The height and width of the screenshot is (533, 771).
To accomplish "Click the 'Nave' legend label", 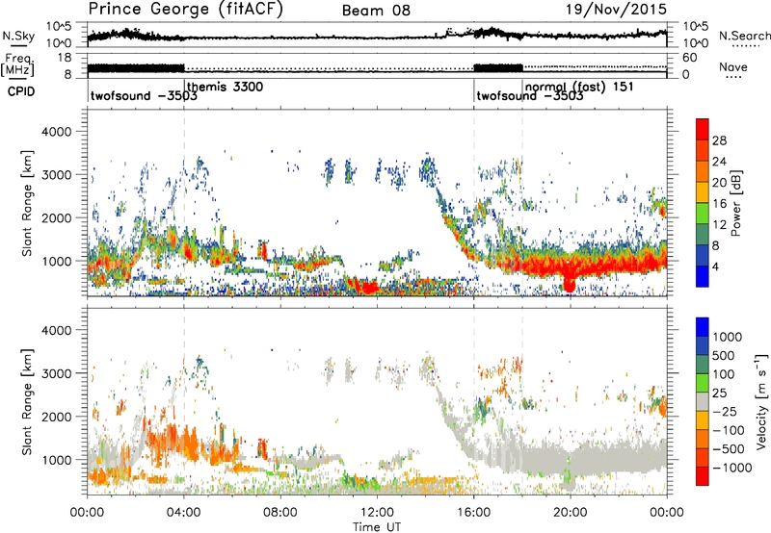I will point(733,66).
